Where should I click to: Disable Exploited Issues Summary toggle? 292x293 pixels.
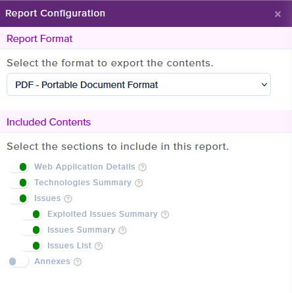(31, 214)
